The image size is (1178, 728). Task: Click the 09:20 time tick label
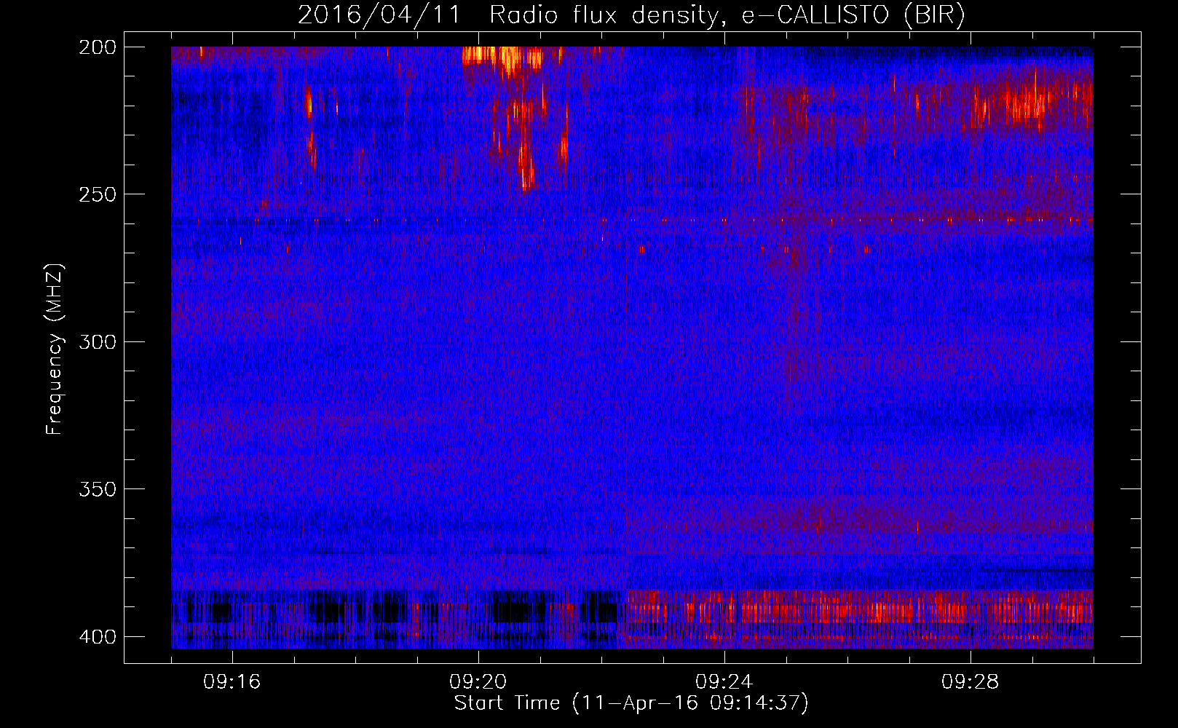(478, 682)
